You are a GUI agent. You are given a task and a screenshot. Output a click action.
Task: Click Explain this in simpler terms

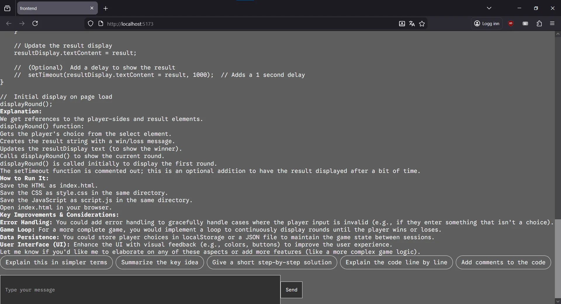point(56,262)
